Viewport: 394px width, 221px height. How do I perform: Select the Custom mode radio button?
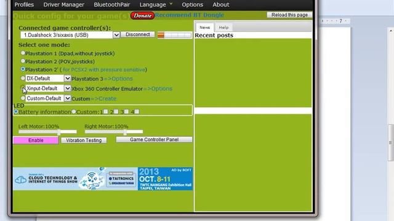point(23,98)
